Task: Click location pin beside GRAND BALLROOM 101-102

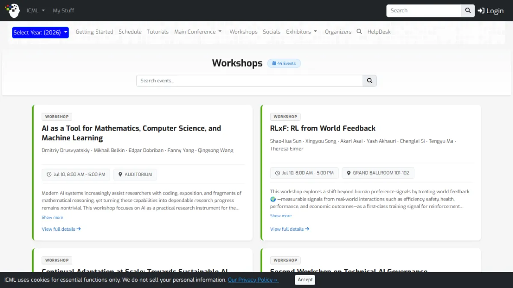Action: [349, 173]
